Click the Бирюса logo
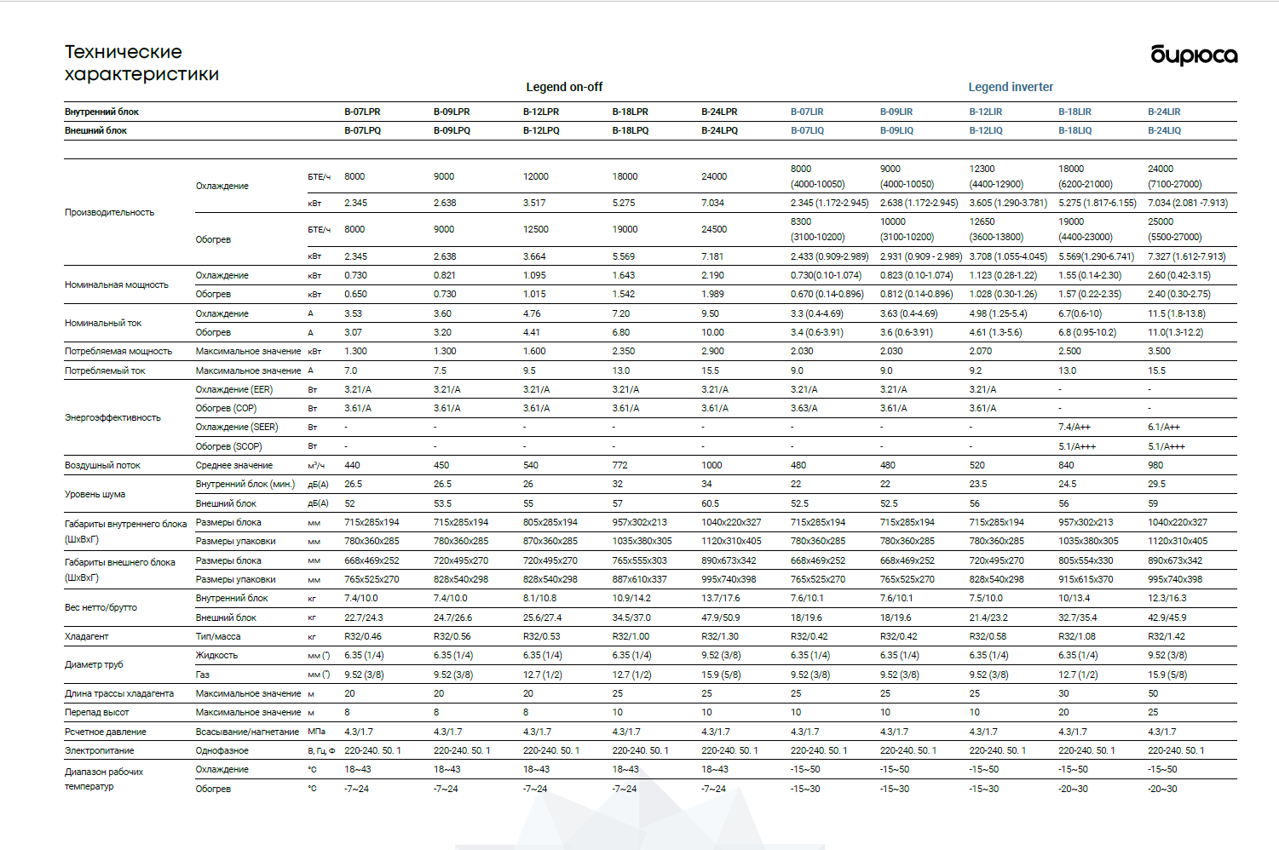The image size is (1279, 850). tap(1194, 55)
